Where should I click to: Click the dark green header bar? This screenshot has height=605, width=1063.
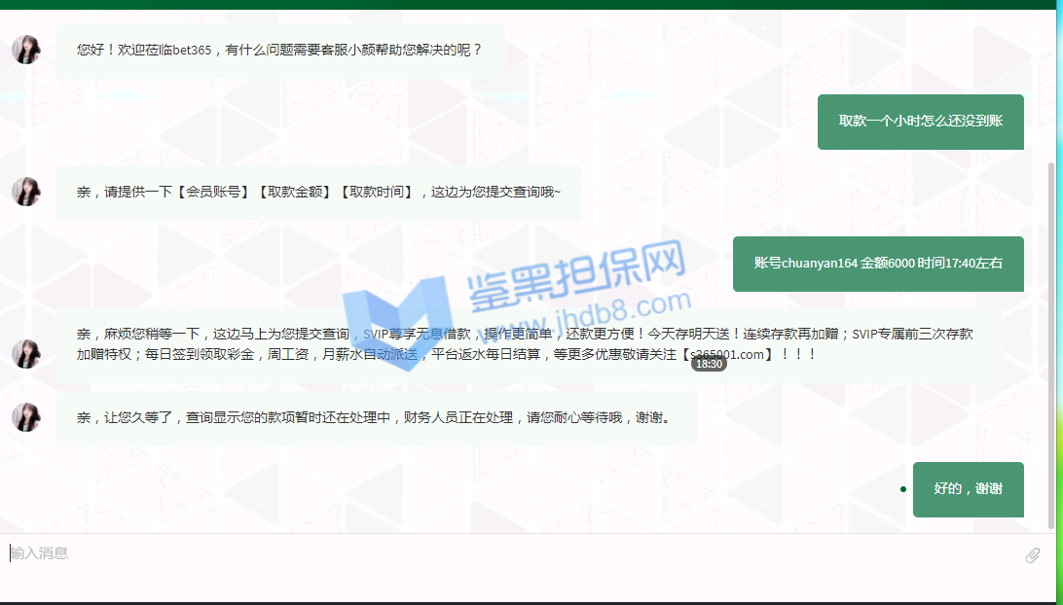(531, 4)
